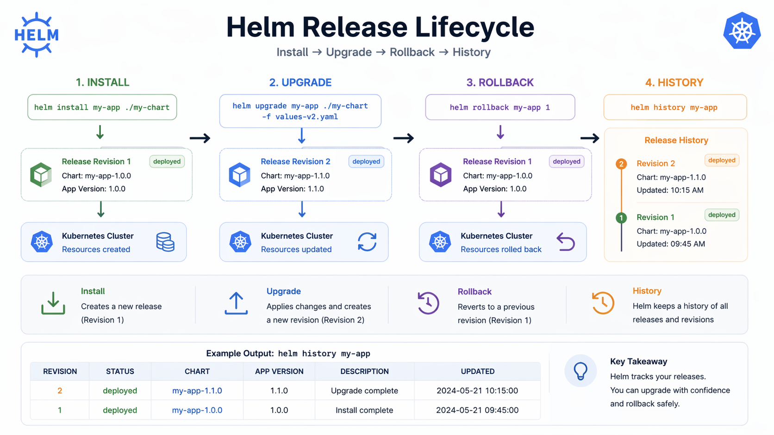The height and width of the screenshot is (435, 774).
Task: Click the Release History panel title
Action: [676, 140]
